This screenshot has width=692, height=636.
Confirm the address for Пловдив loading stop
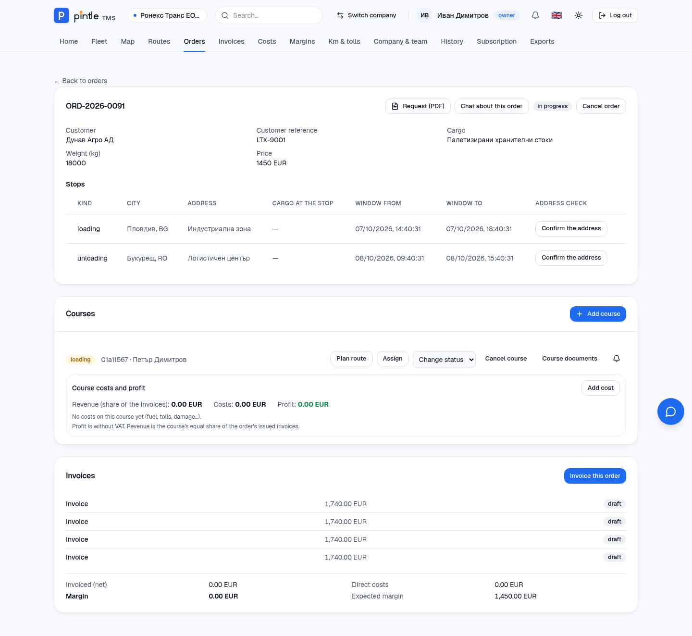point(571,229)
